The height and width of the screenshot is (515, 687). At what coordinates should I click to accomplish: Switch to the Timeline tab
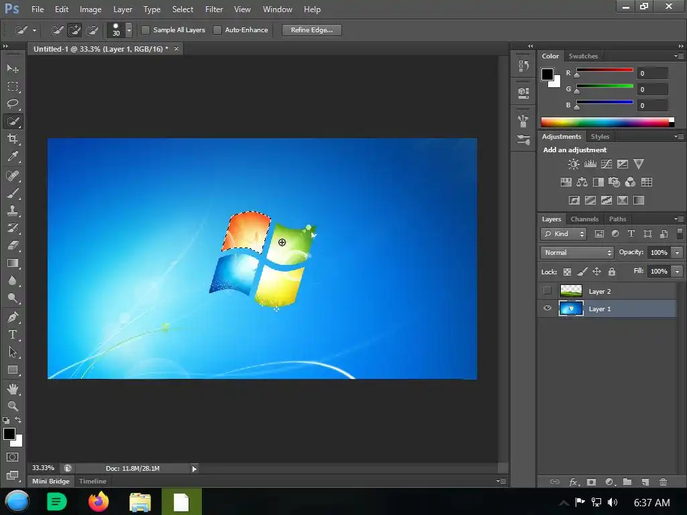93,481
